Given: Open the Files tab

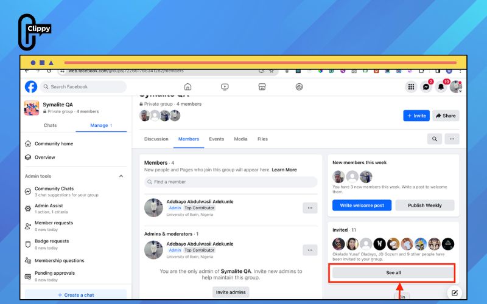Looking at the screenshot, I should point(262,139).
